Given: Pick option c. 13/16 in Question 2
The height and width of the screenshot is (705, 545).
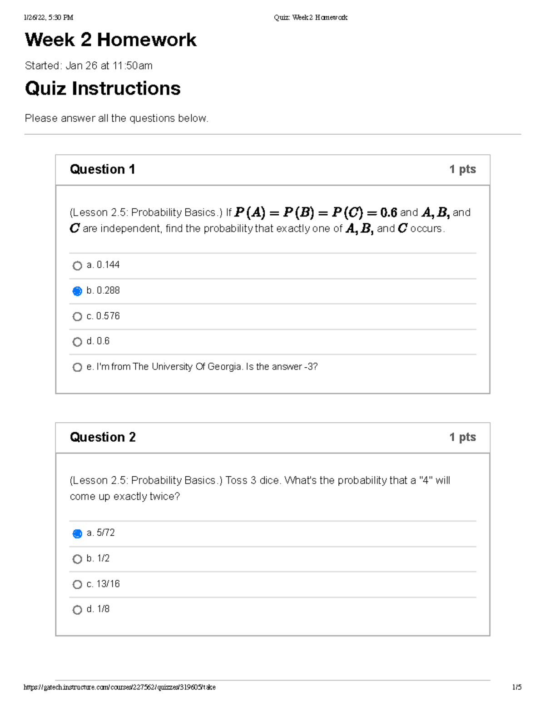Looking at the screenshot, I should tap(77, 584).
